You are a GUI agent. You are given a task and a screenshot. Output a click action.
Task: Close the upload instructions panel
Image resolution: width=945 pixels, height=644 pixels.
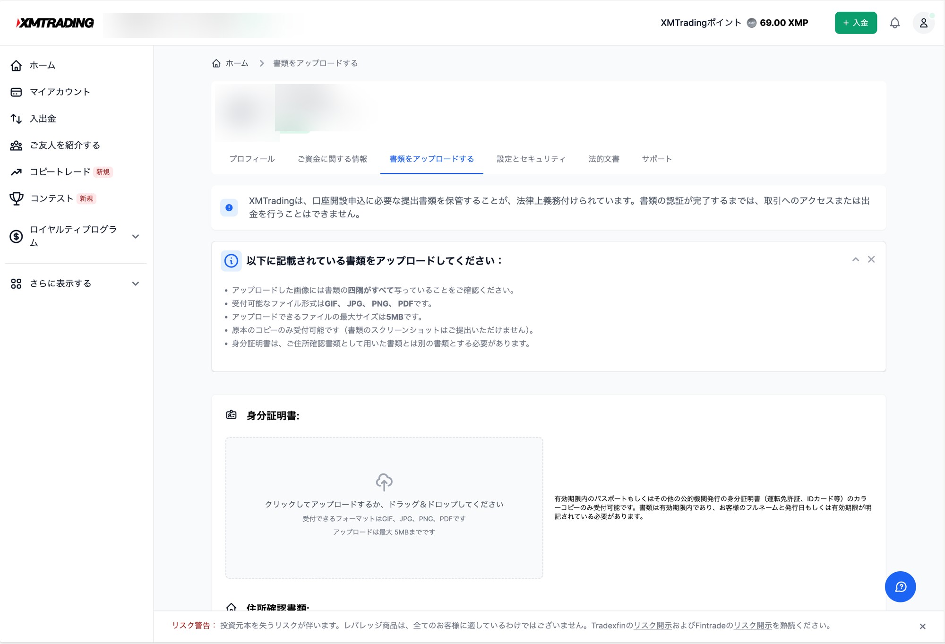pyautogui.click(x=871, y=259)
